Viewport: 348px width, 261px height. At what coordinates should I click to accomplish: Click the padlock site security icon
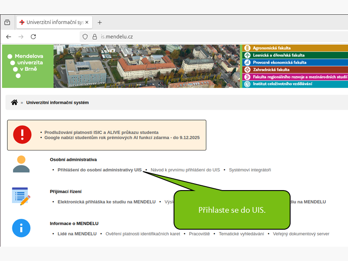point(94,37)
